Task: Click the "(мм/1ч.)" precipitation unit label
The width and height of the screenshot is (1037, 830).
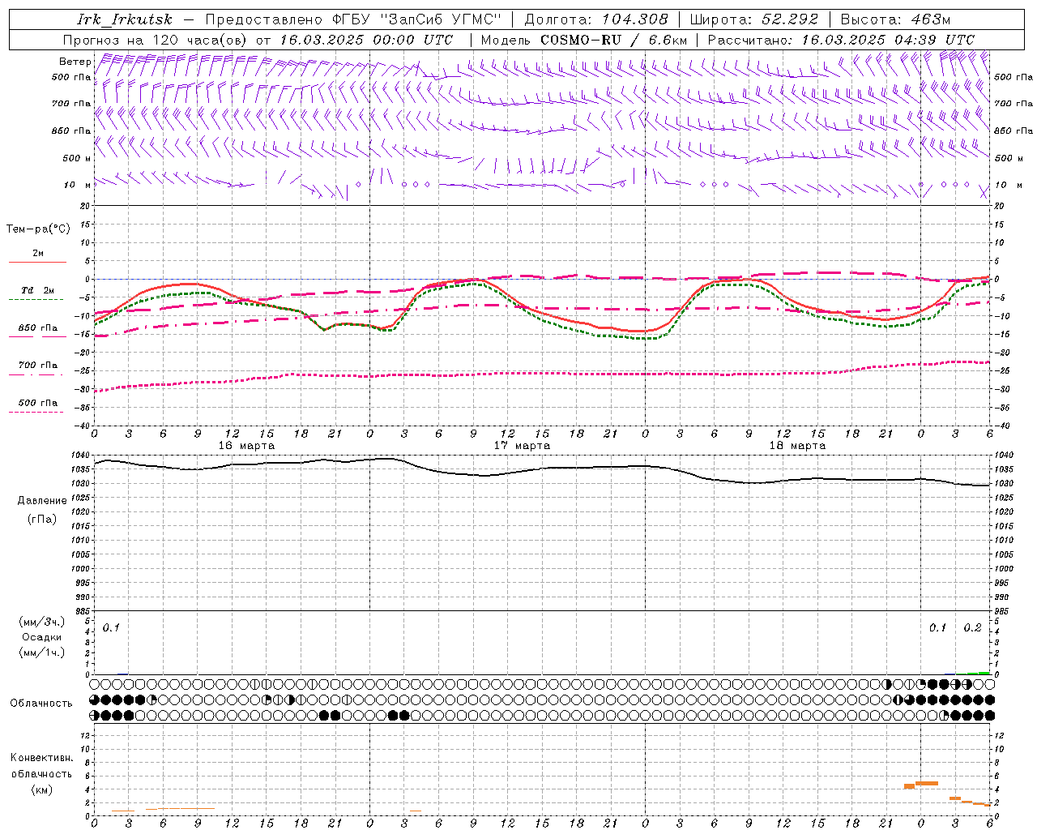Action: click(42, 652)
